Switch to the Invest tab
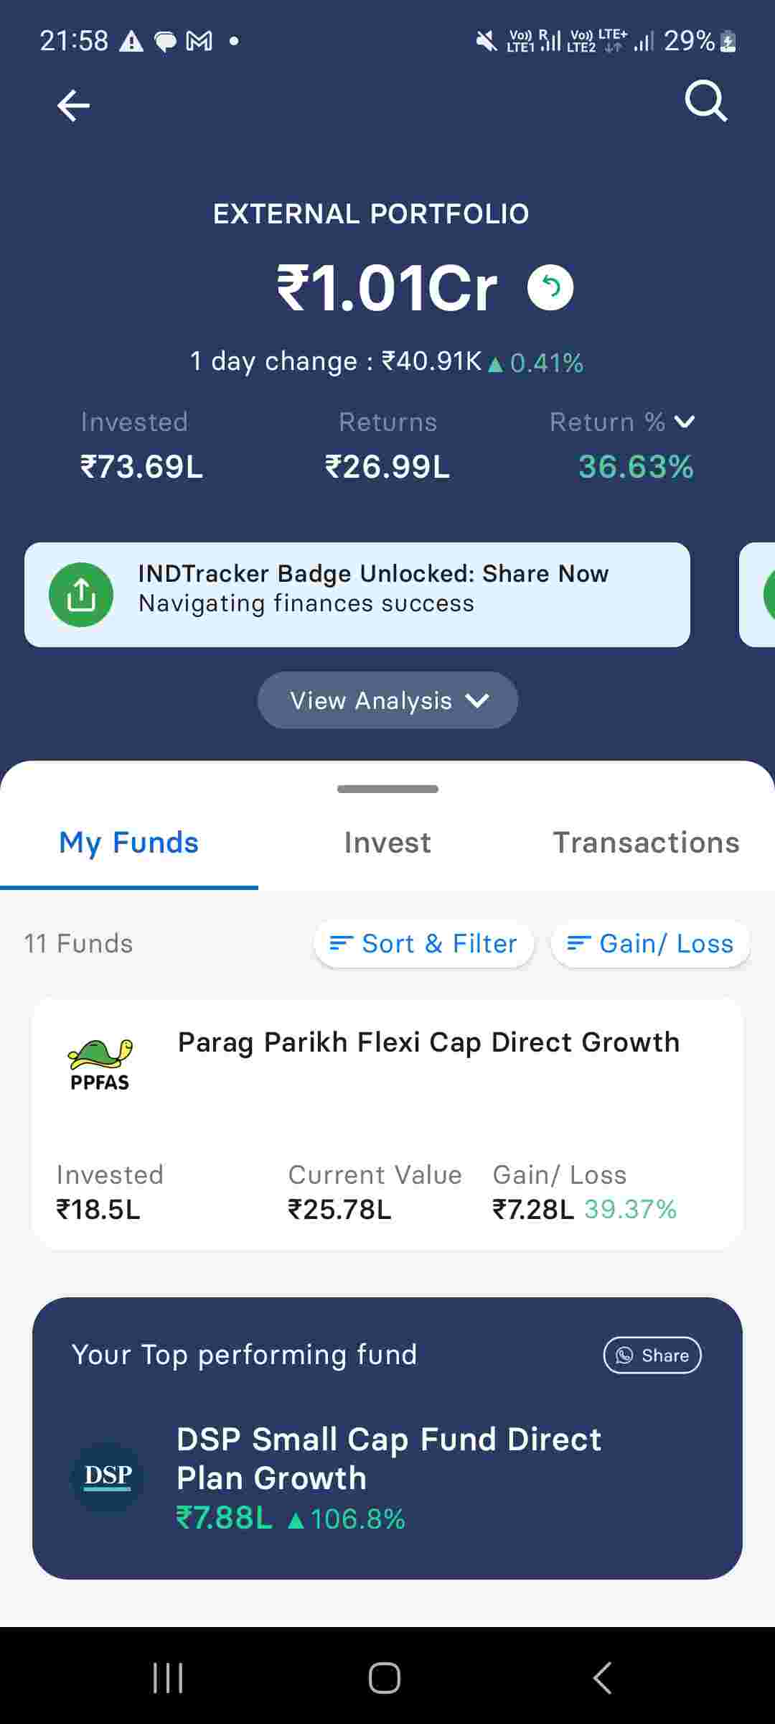 click(387, 843)
